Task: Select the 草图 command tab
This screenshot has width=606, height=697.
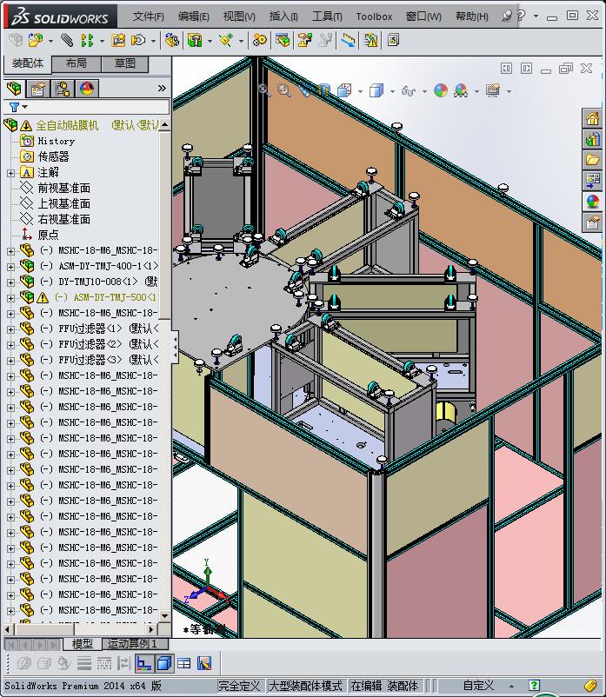Action: coord(124,63)
